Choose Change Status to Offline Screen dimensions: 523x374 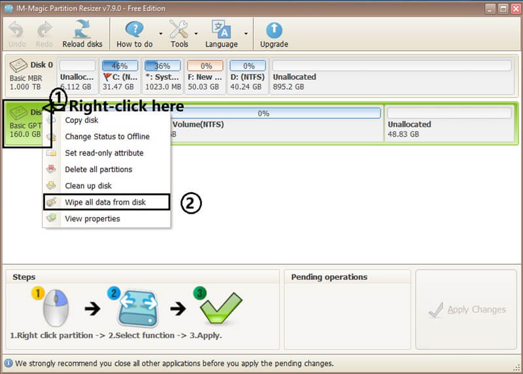pyautogui.click(x=107, y=137)
